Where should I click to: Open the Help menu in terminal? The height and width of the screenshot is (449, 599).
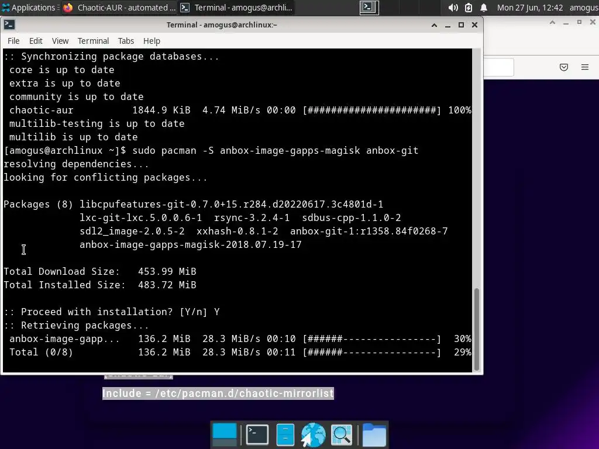point(152,41)
